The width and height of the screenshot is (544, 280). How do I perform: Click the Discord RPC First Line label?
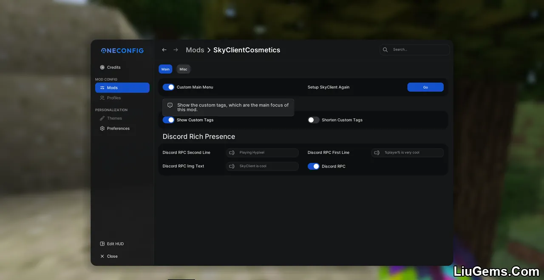pos(329,153)
